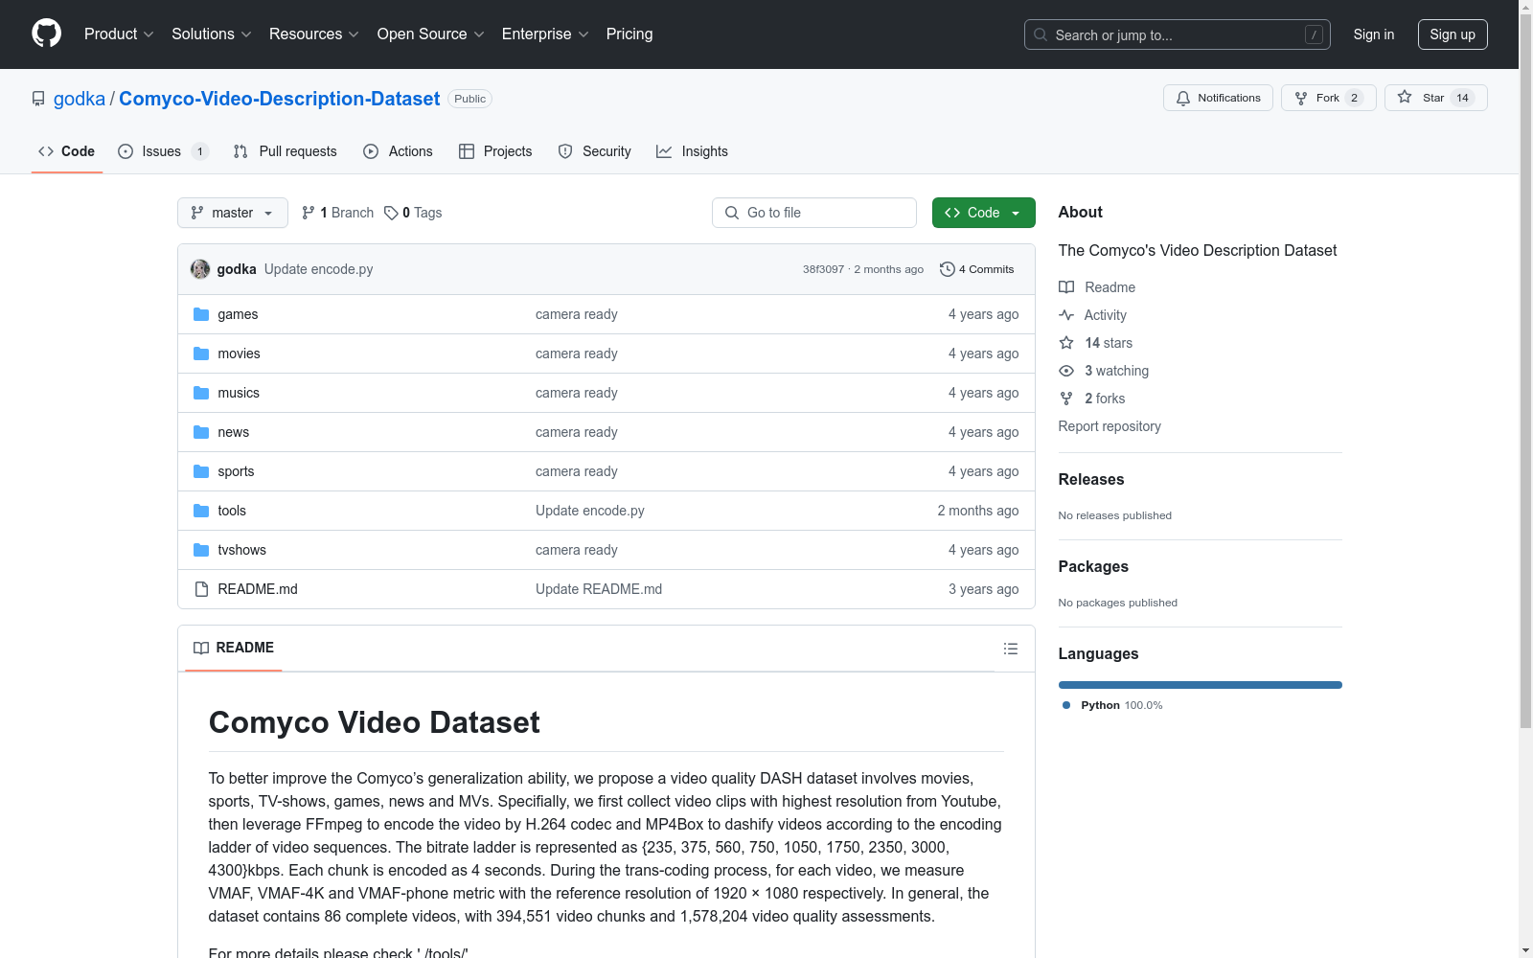Click godka's avatar in commit row
Viewport: 1533px width, 958px height.
coord(200,269)
